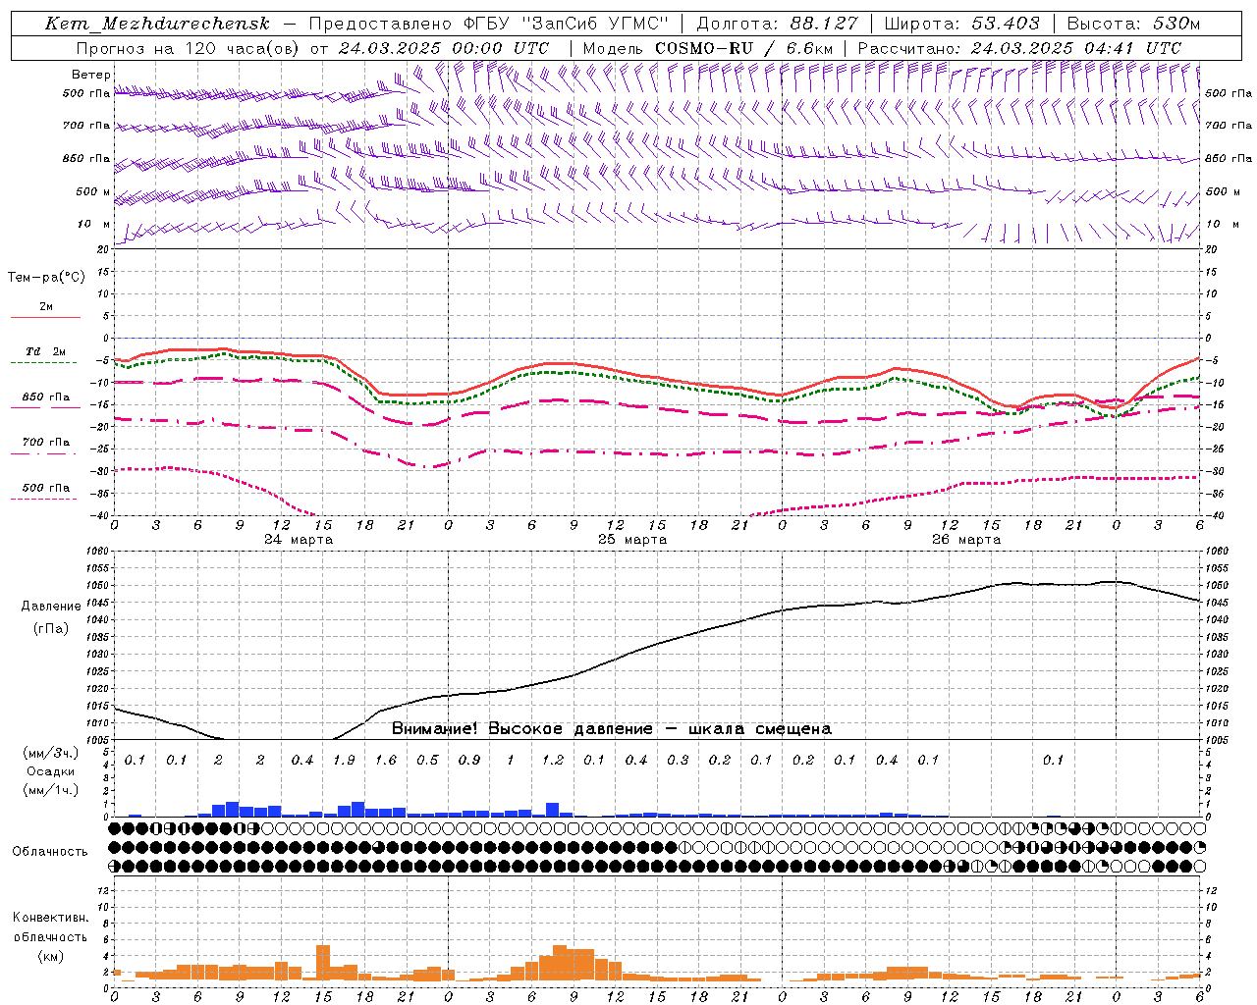Click the date label 26 марта
This screenshot has width=1257, height=1005.
[966, 540]
